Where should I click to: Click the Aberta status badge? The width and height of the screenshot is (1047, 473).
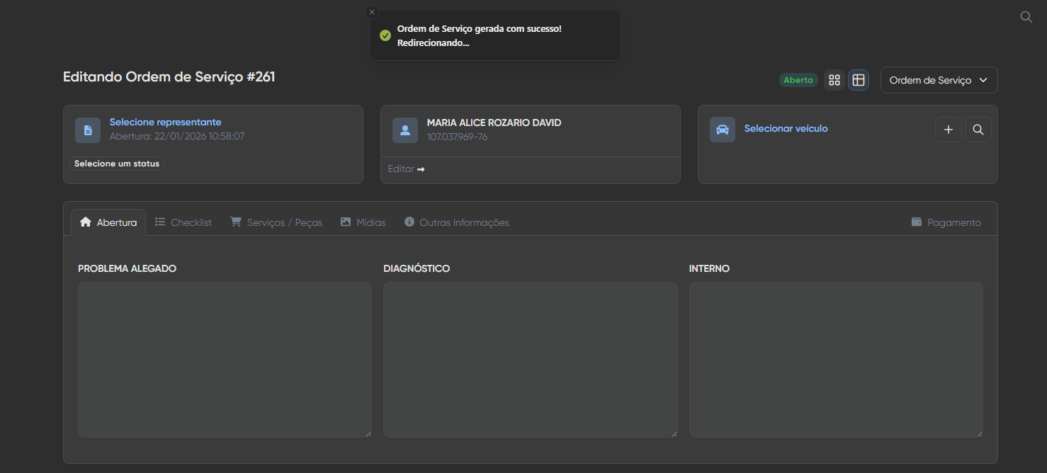[x=798, y=80]
